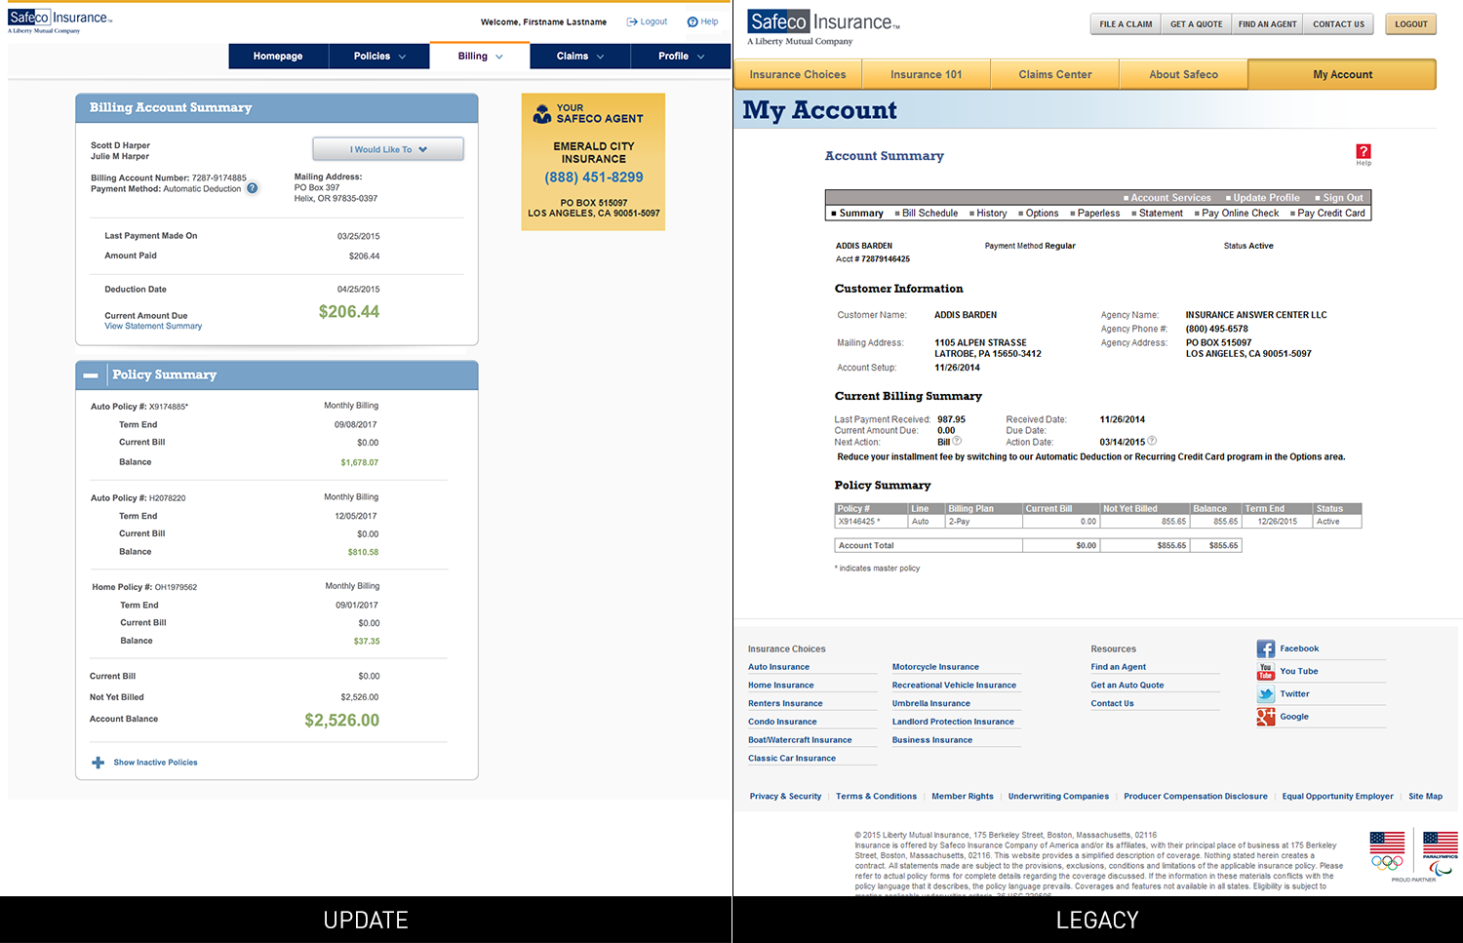Click the File a Claim button
1463x943 pixels.
(1126, 24)
